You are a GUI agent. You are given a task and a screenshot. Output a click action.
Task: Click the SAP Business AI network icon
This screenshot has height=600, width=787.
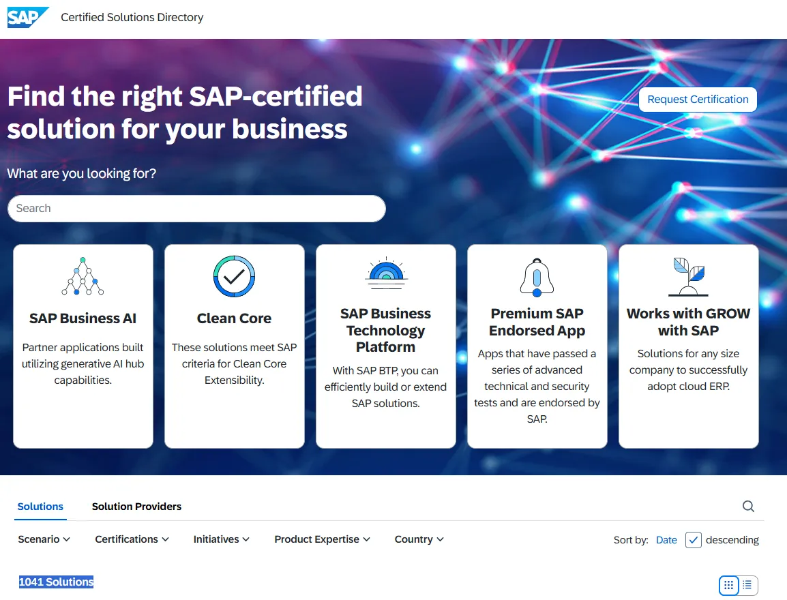tap(83, 276)
